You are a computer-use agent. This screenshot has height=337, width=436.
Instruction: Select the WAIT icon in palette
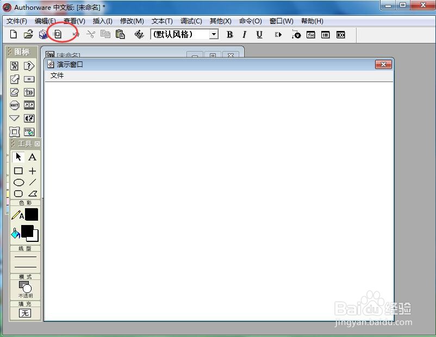pyautogui.click(x=15, y=105)
